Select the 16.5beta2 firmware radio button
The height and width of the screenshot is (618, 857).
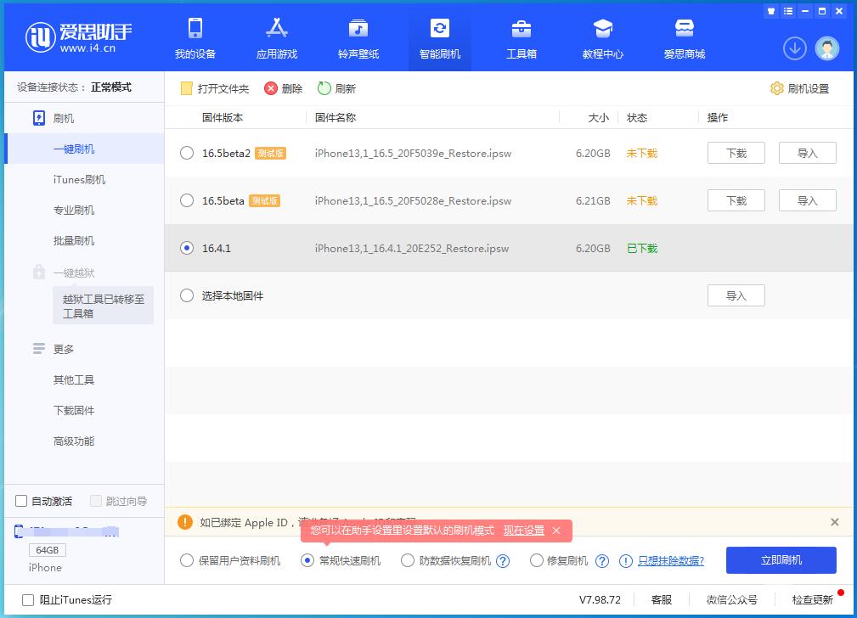click(x=187, y=154)
